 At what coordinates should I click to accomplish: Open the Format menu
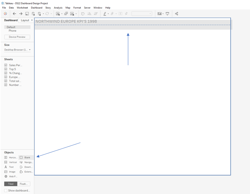click(77, 8)
